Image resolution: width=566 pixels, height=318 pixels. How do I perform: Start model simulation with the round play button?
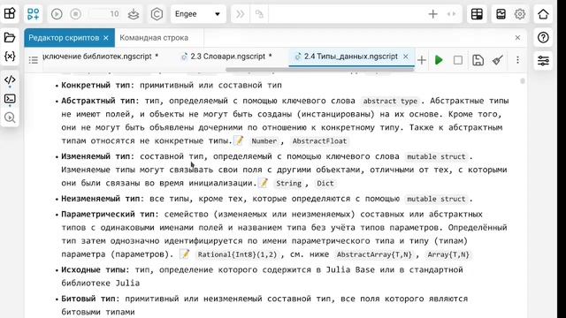click(57, 14)
